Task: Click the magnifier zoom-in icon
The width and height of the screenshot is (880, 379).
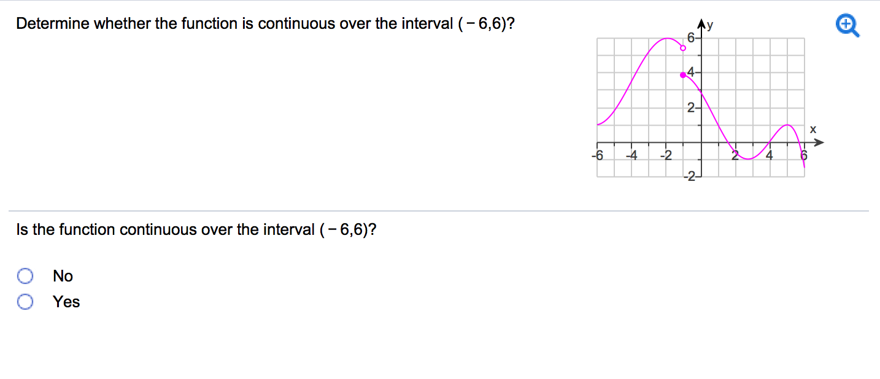Action: (848, 26)
